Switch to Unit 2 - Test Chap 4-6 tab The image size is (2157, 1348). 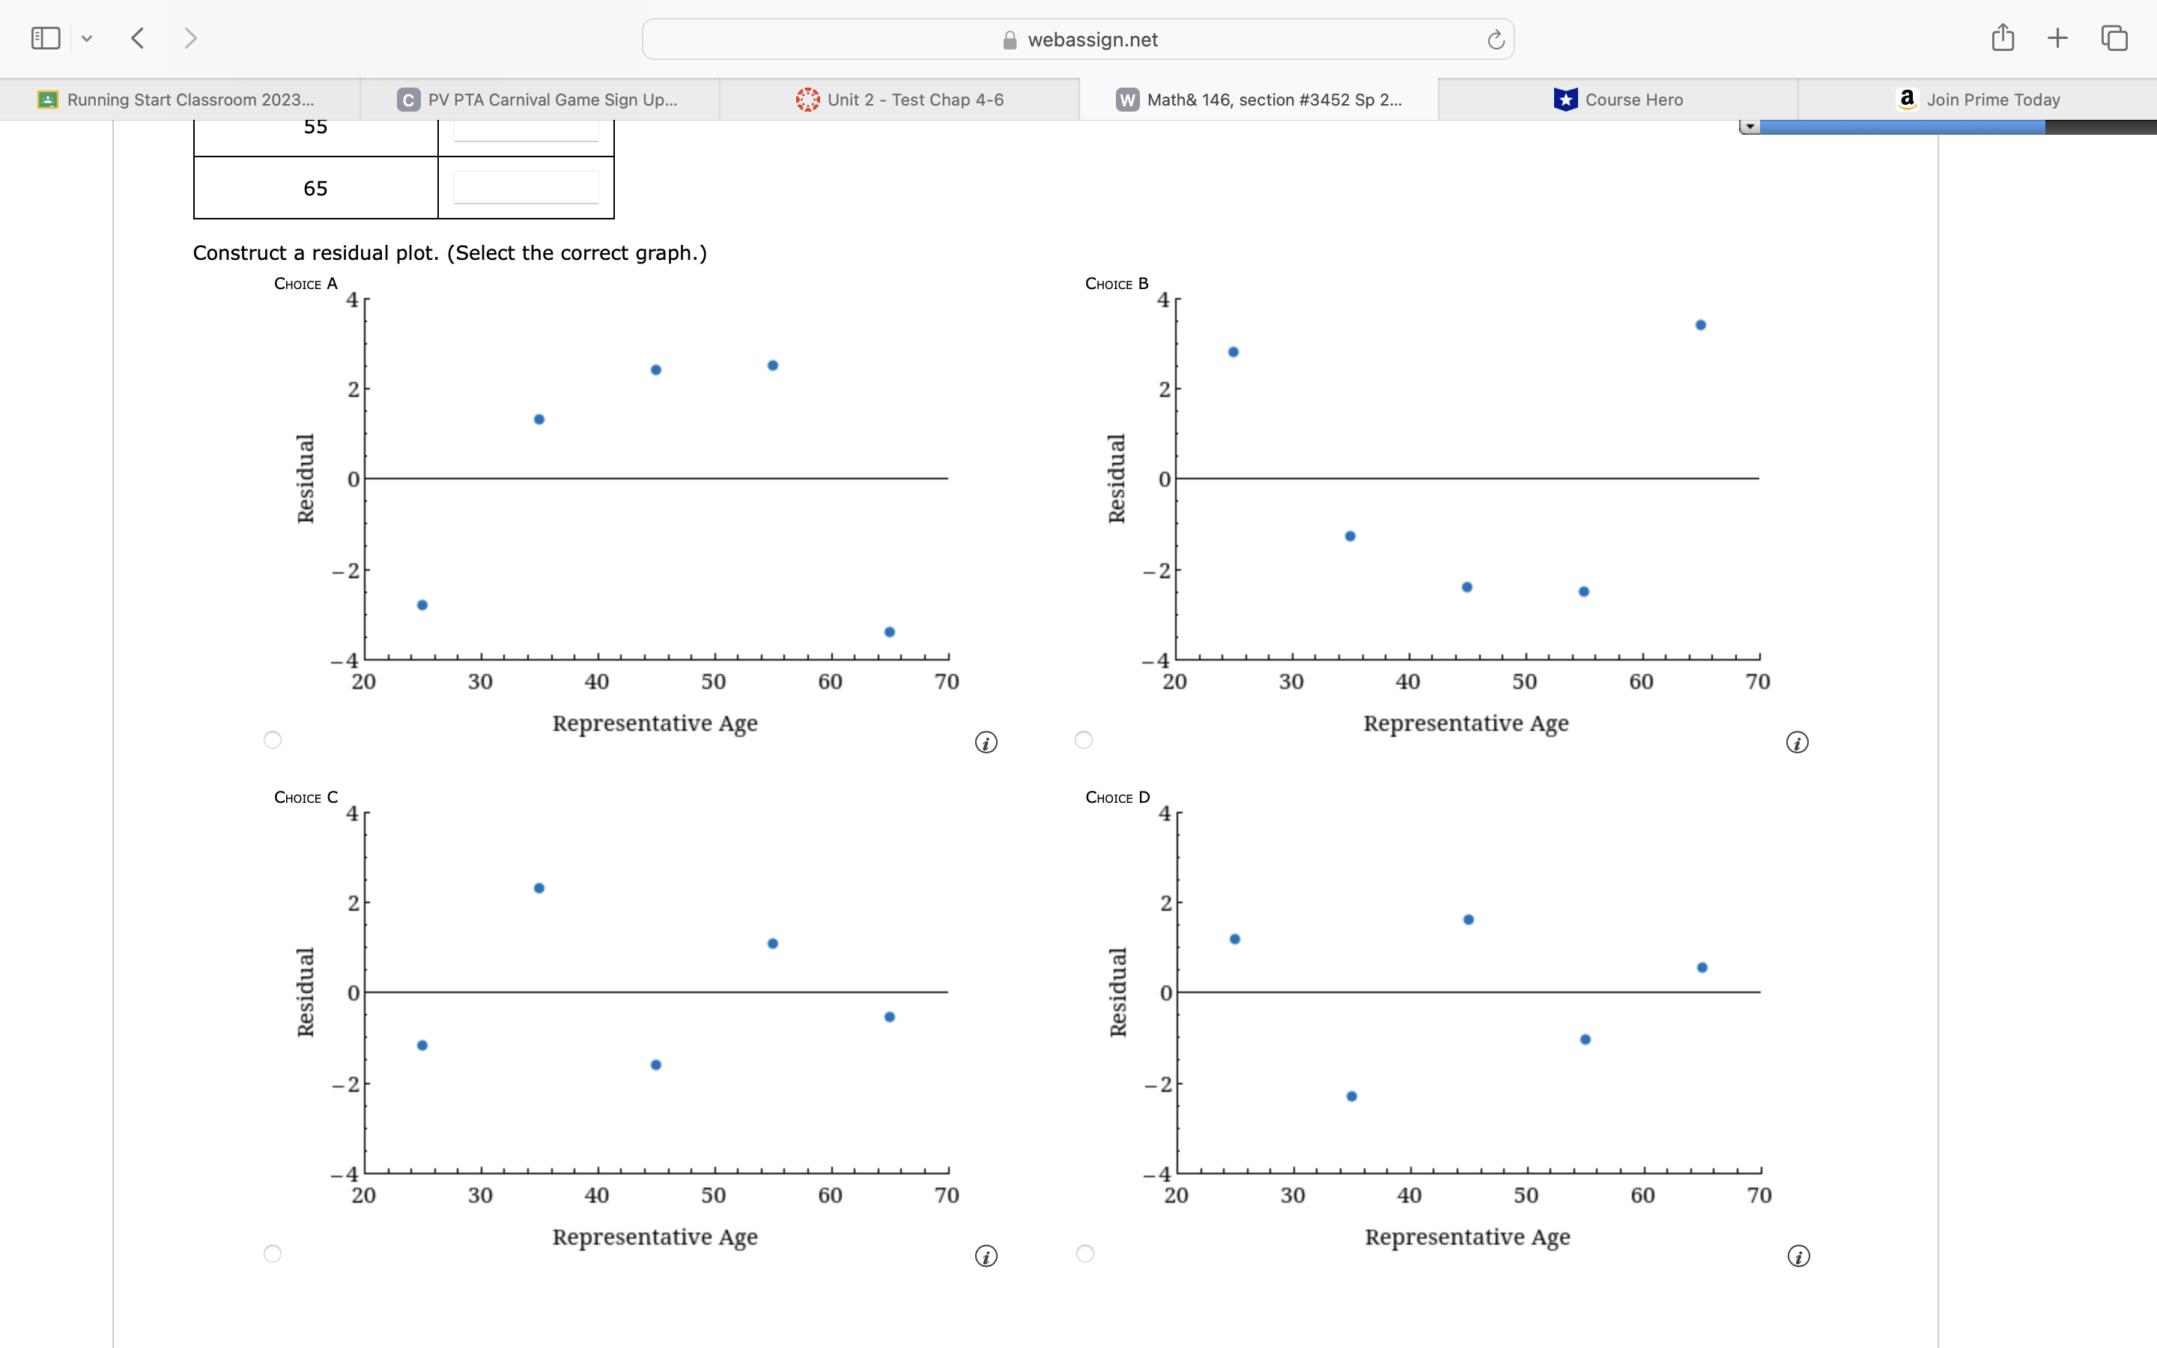click(x=899, y=100)
